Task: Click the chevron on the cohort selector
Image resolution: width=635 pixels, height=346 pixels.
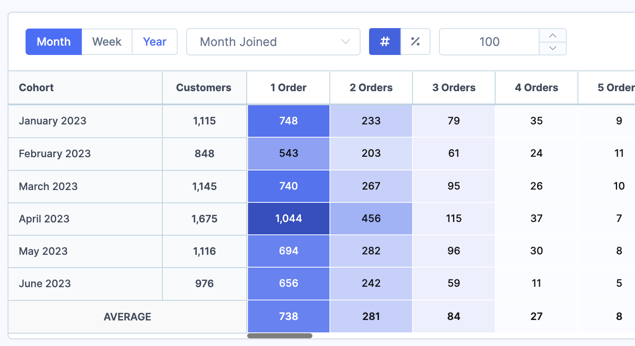Action: click(x=344, y=41)
